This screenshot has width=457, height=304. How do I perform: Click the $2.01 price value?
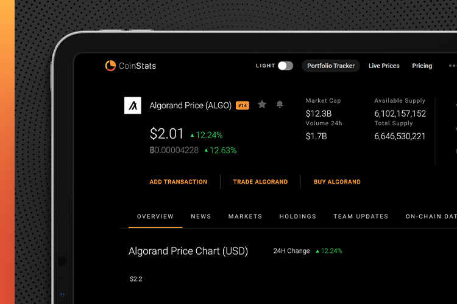pyautogui.click(x=166, y=134)
